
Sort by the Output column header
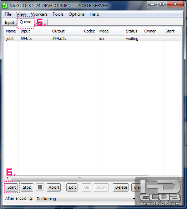pyautogui.click(x=66, y=31)
